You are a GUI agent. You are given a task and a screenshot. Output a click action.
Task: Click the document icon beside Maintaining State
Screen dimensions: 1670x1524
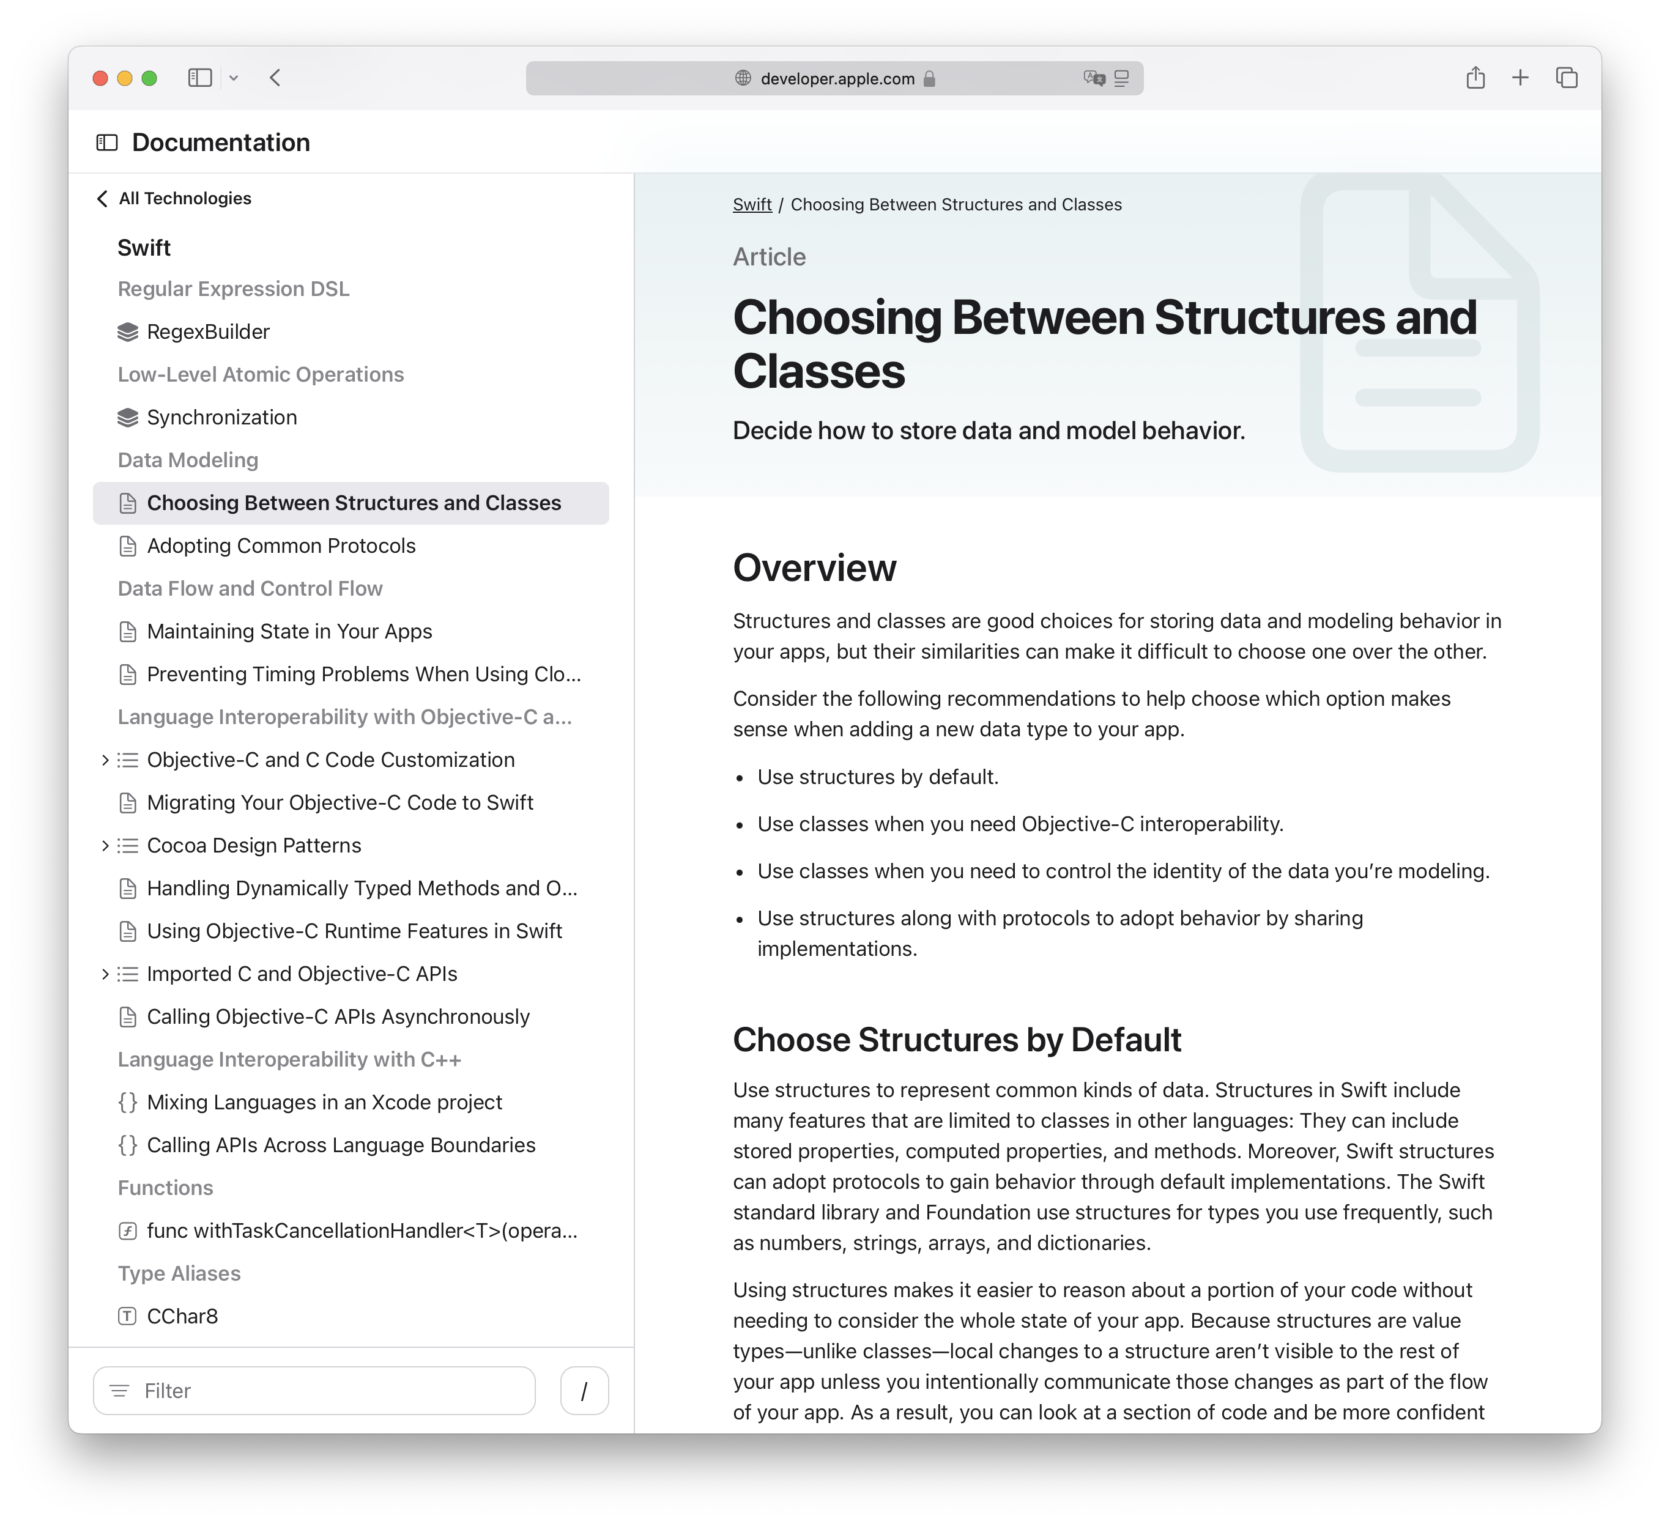[x=128, y=631]
